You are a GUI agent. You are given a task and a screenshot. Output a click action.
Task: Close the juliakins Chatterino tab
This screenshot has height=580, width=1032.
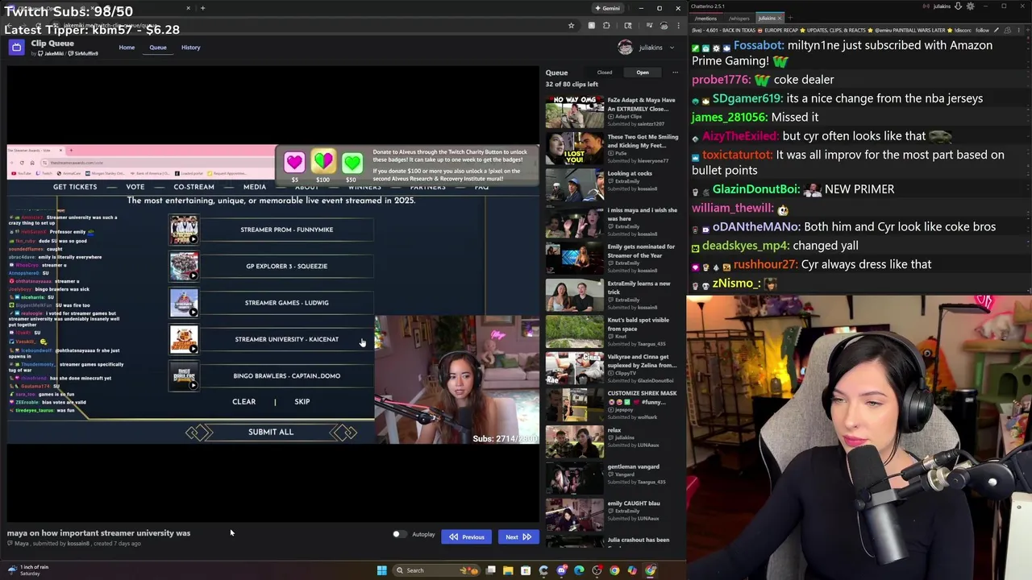pos(780,18)
